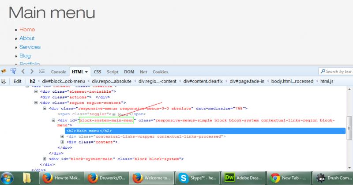Collapse the responsive-menus div node
The height and width of the screenshot is (185, 353).
45,108
